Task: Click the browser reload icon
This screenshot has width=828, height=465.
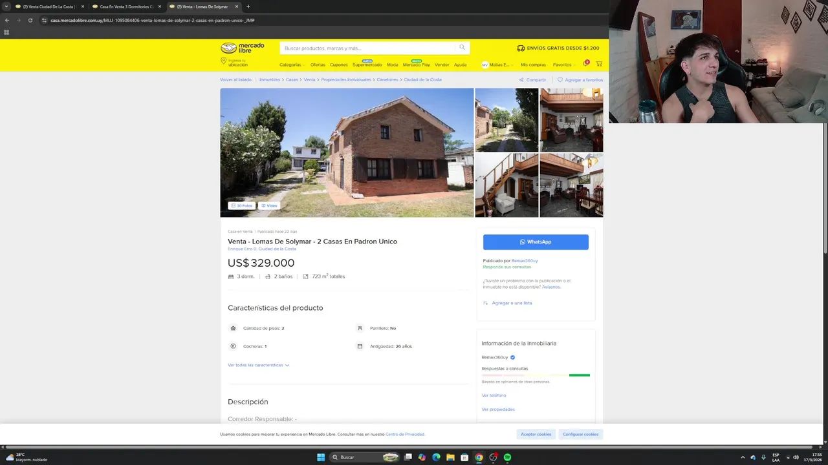Action: pyautogui.click(x=30, y=20)
